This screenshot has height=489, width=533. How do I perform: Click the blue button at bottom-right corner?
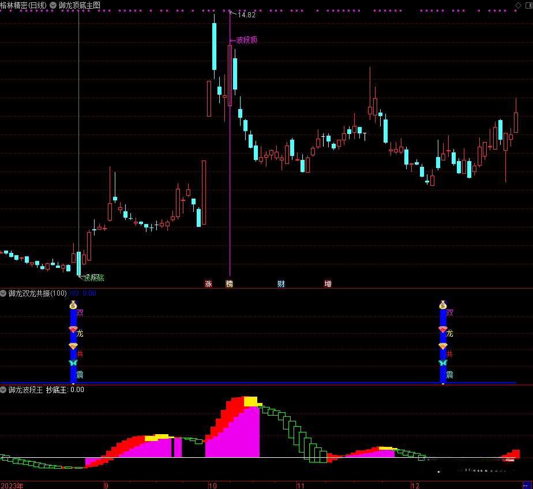tap(527, 485)
